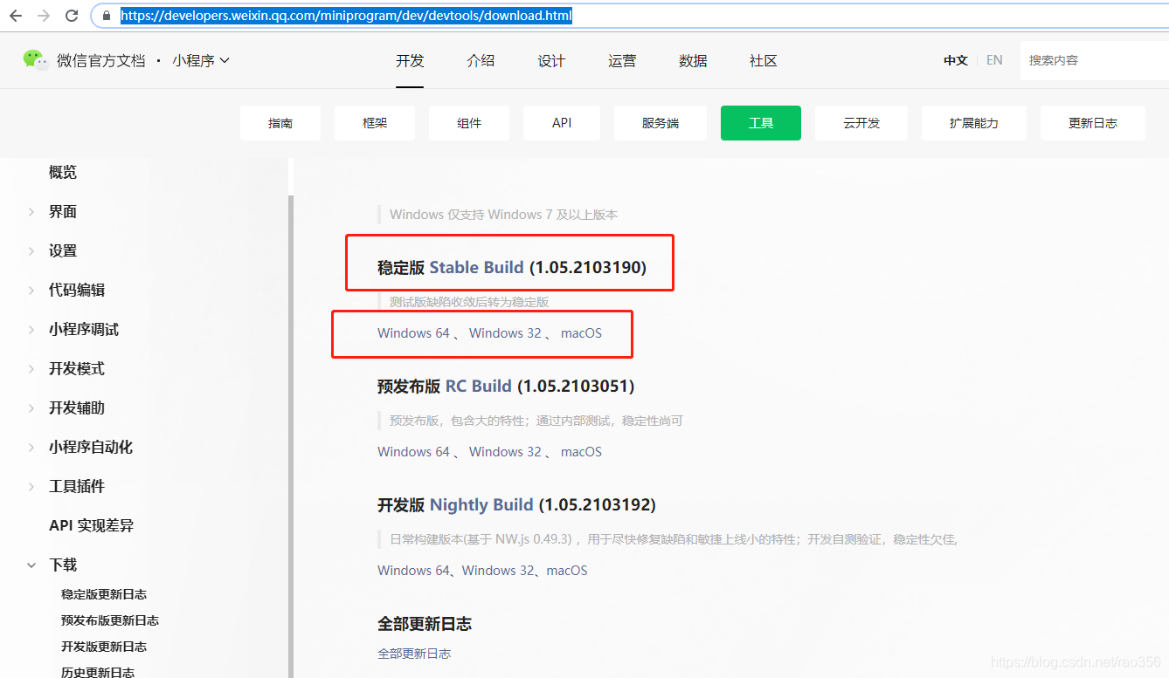Download Nightly Build for Windows 32
This screenshot has width=1169, height=678.
(x=498, y=571)
